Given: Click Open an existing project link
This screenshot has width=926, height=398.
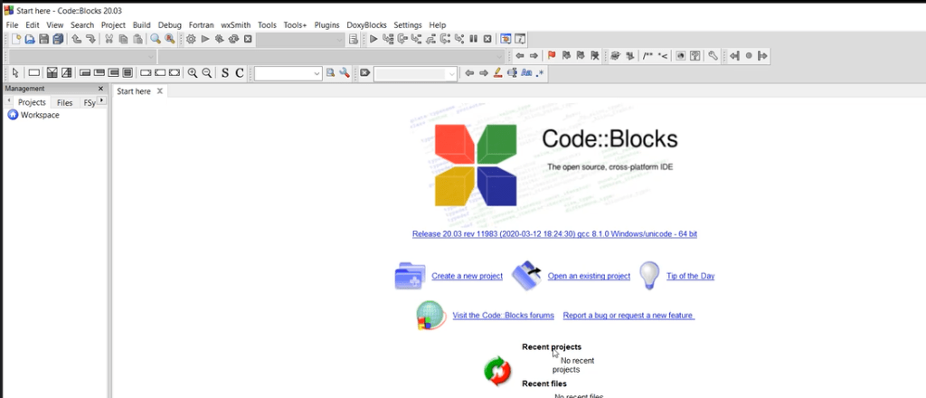Looking at the screenshot, I should pos(589,276).
